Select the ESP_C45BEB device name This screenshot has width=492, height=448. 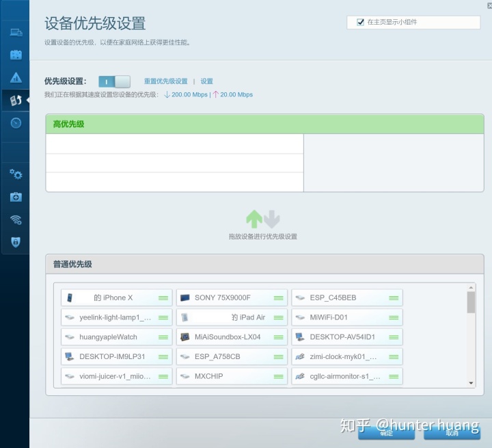(x=333, y=298)
